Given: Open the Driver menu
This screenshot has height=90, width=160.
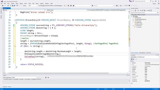Looking at the screenshot, I should click(37, 3).
